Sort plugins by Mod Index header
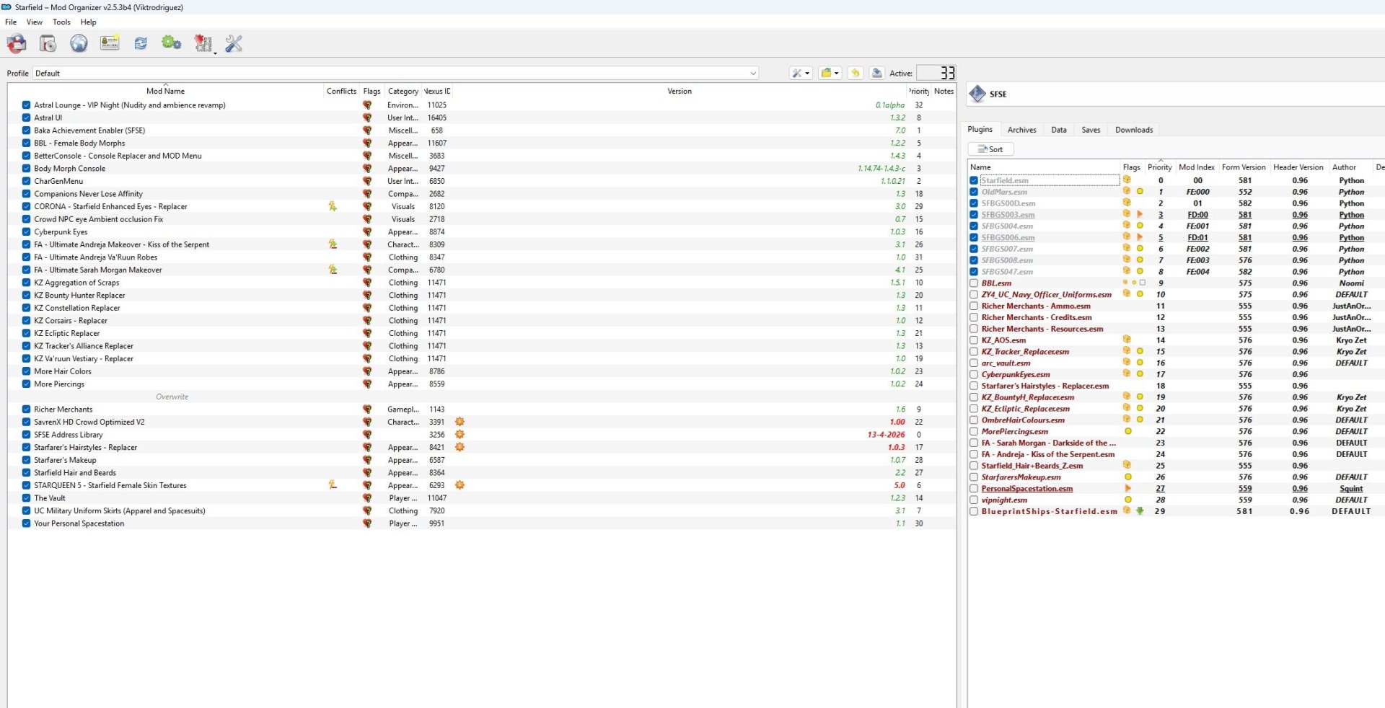This screenshot has width=1385, height=708. pos(1197,167)
